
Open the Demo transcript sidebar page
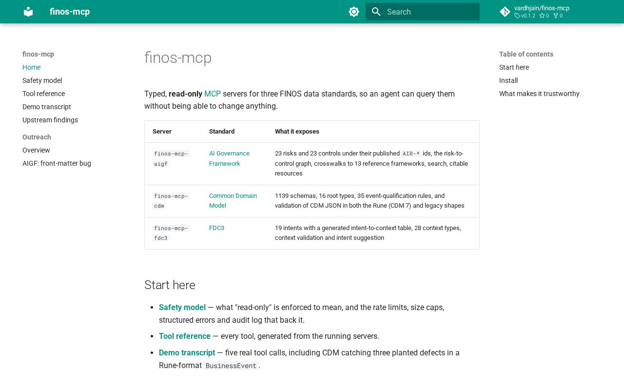pos(47,107)
